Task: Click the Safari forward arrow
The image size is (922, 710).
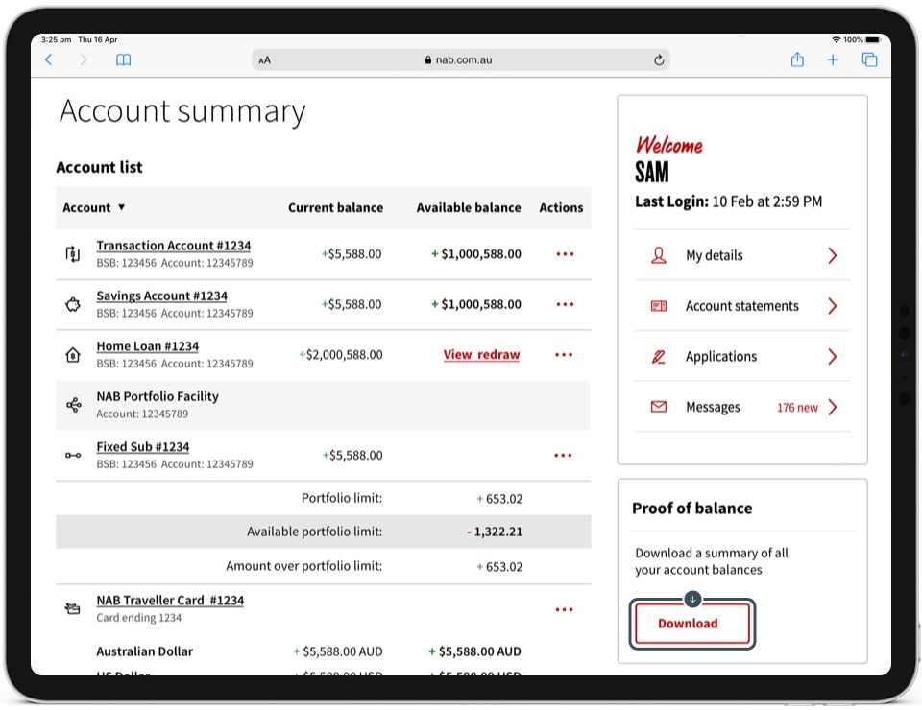Action: (x=84, y=59)
